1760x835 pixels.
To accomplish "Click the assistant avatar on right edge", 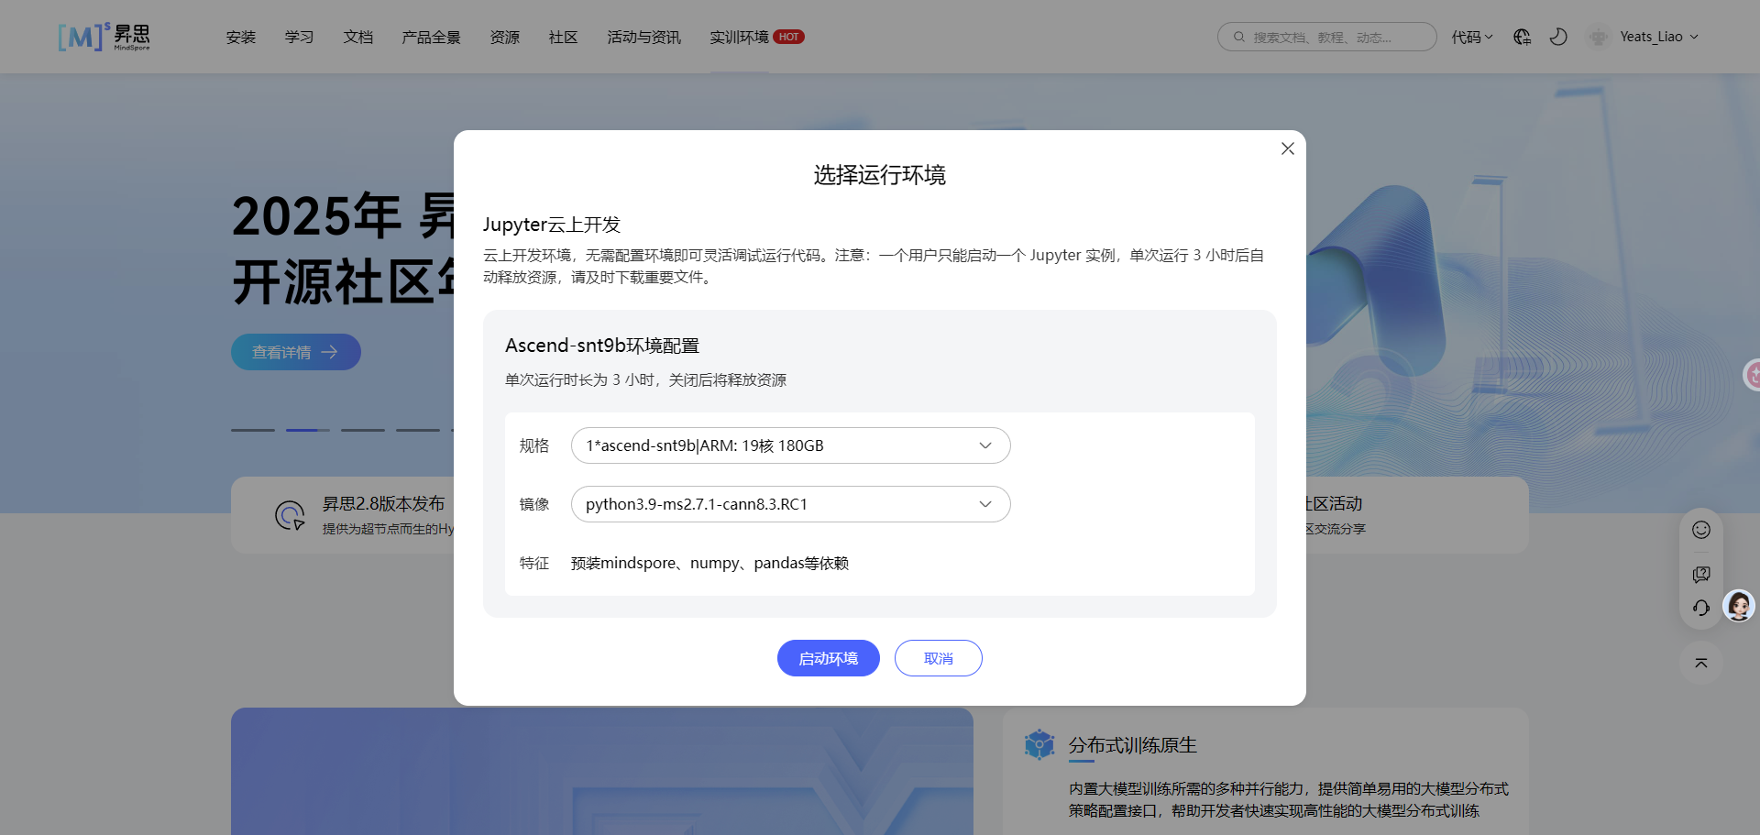I will (1739, 605).
